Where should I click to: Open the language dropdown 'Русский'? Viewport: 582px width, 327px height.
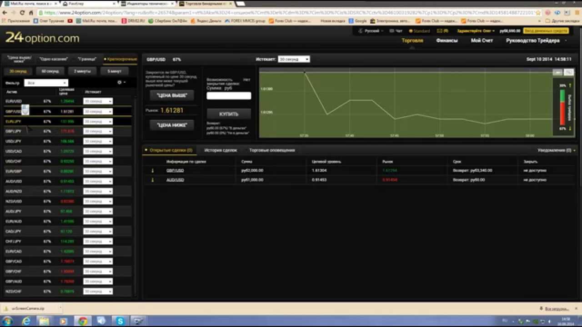(x=371, y=31)
